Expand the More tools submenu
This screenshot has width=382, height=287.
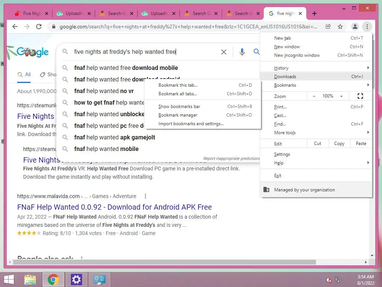coord(316,133)
